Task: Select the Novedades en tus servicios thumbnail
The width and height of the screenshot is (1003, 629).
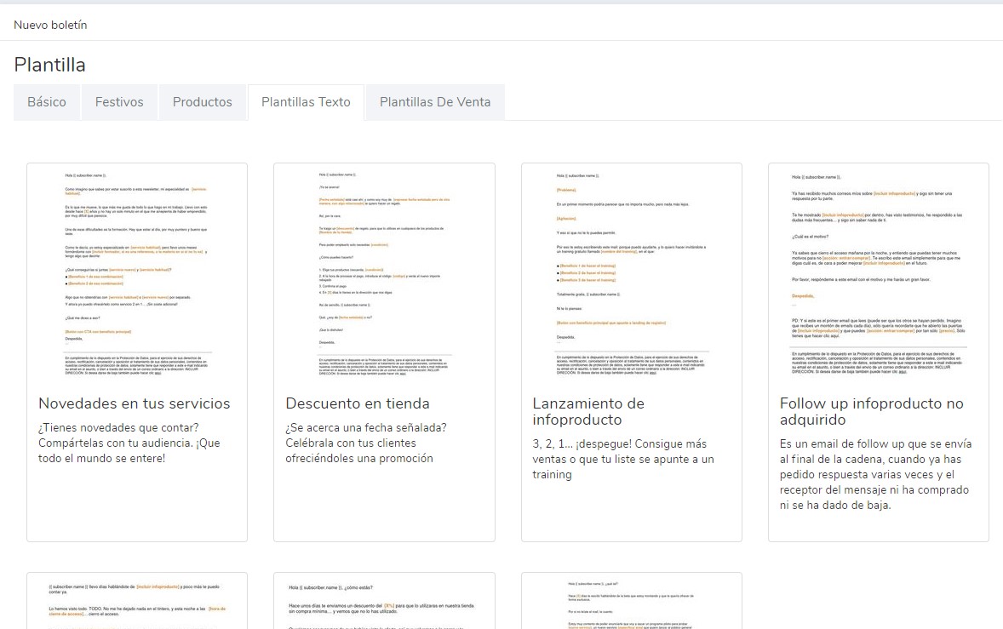Action: pos(137,273)
